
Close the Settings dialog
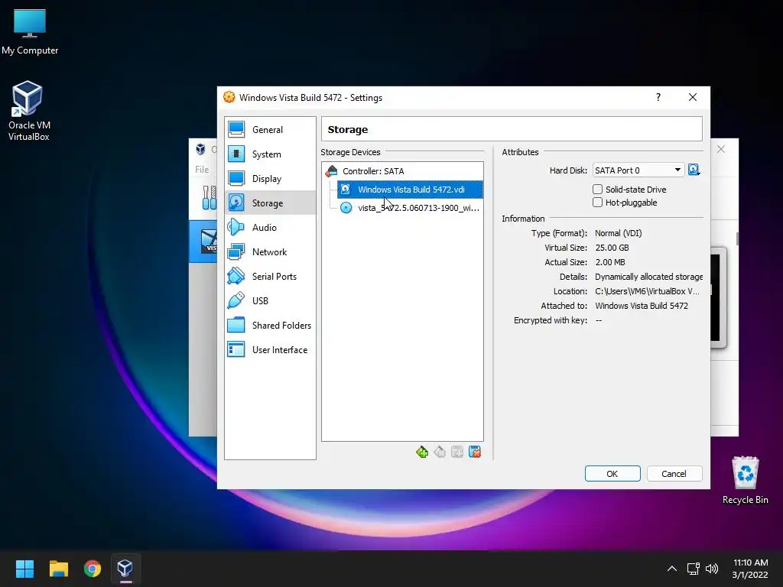693,97
